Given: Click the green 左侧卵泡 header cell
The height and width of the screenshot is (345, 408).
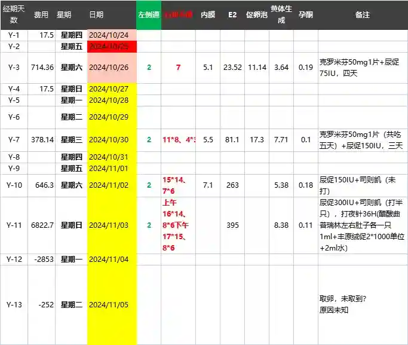Looking at the screenshot, I should 149,14.
